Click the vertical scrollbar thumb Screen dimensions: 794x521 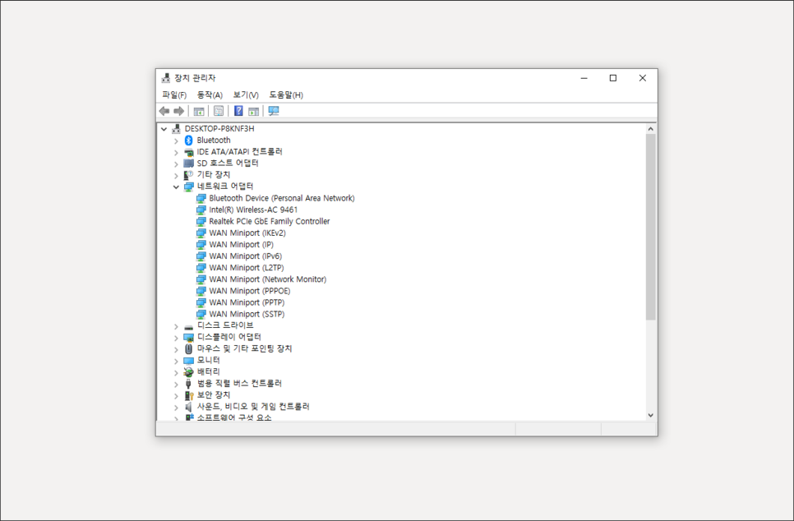651,227
